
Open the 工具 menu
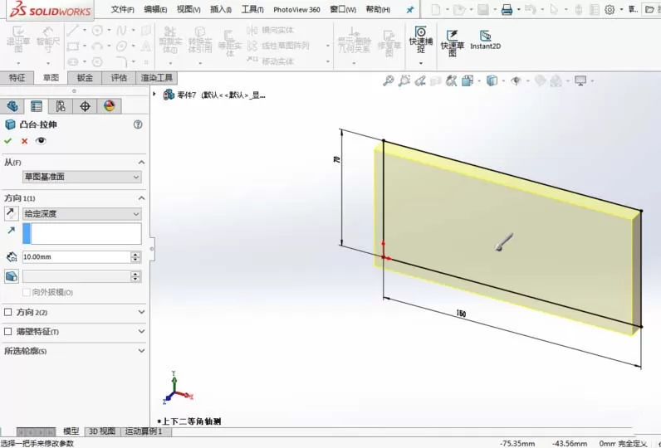coord(252,9)
